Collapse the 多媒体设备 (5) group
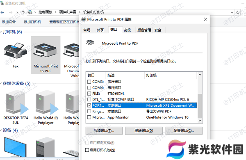Image resolution: width=246 pixels, height=160 pixels. pos(1,83)
